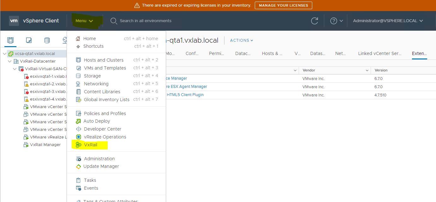Viewport: 436px width, 202px height.
Task: Open the VMs and Templates inventory icon
Action: click(x=29, y=40)
